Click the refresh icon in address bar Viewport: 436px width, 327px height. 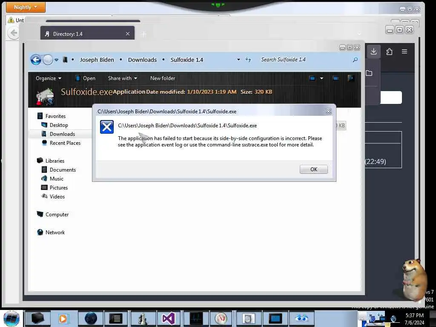(x=248, y=60)
